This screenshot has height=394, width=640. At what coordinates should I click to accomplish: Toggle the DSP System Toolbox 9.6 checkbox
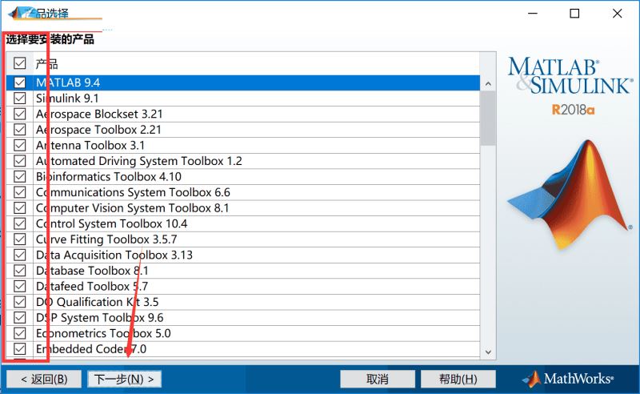19,318
